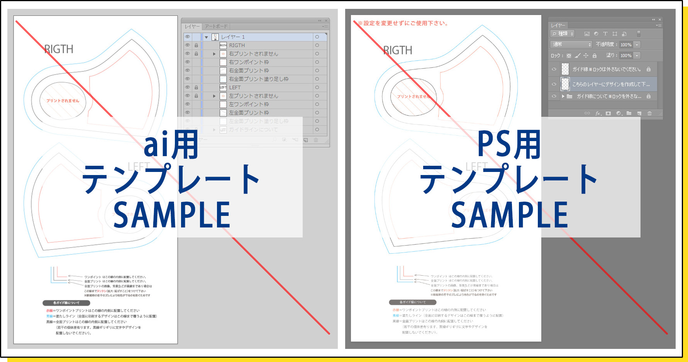Open the fx layer style menu
The width and height of the screenshot is (688, 362).
click(x=598, y=113)
